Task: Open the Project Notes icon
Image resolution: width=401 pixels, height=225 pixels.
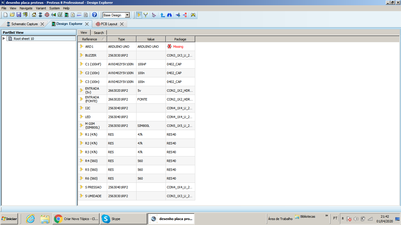Action: [x=86, y=15]
